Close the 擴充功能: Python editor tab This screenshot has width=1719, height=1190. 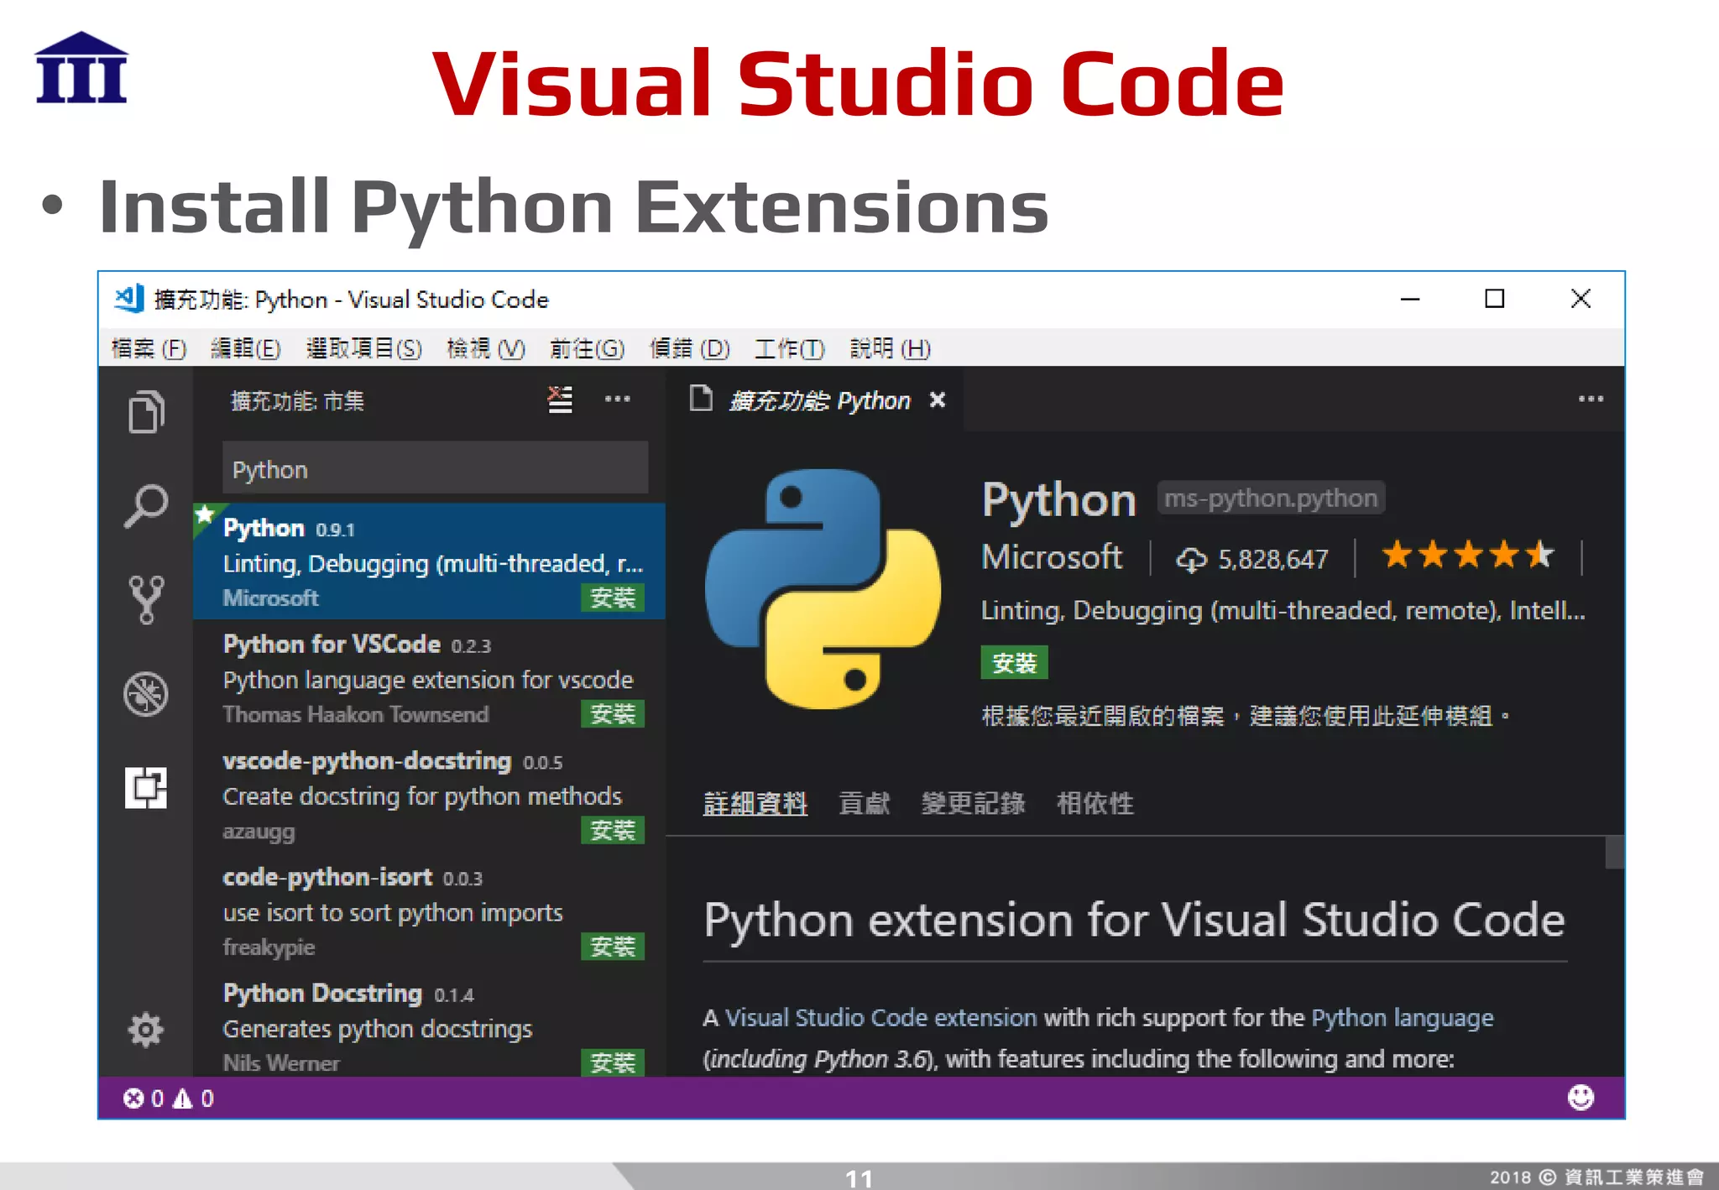click(x=938, y=400)
